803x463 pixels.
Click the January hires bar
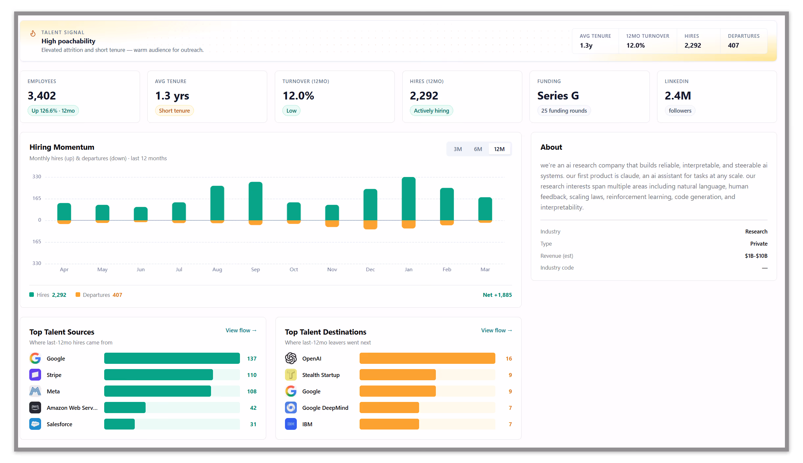click(409, 199)
